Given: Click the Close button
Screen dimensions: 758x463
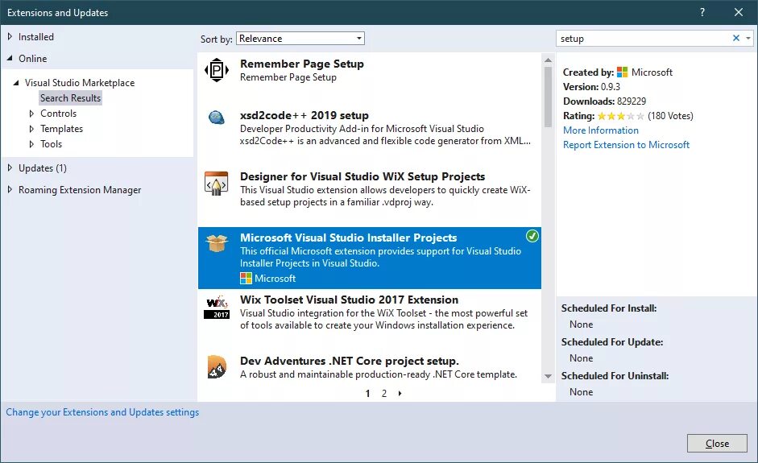Looking at the screenshot, I should pos(717,443).
